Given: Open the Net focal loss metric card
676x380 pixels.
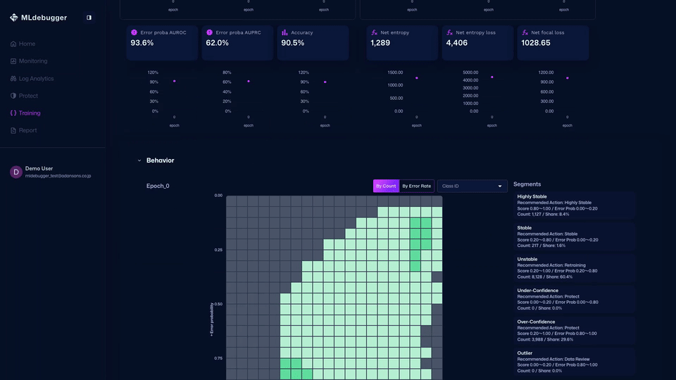Looking at the screenshot, I should tap(553, 43).
